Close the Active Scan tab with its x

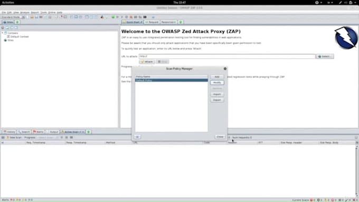point(83,132)
